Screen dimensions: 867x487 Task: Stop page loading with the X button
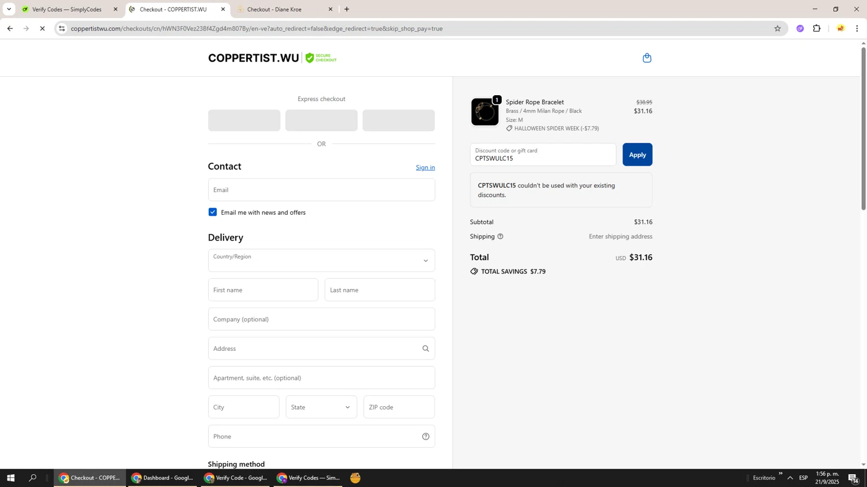coord(42,28)
